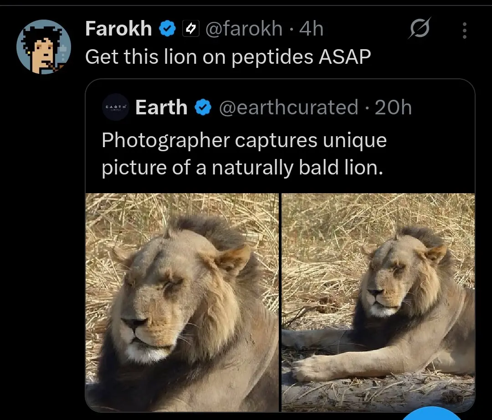Screen dimensions: 492x420
Task: Click the 'Get this lion on peptides ASAP' text
Action: (x=228, y=56)
